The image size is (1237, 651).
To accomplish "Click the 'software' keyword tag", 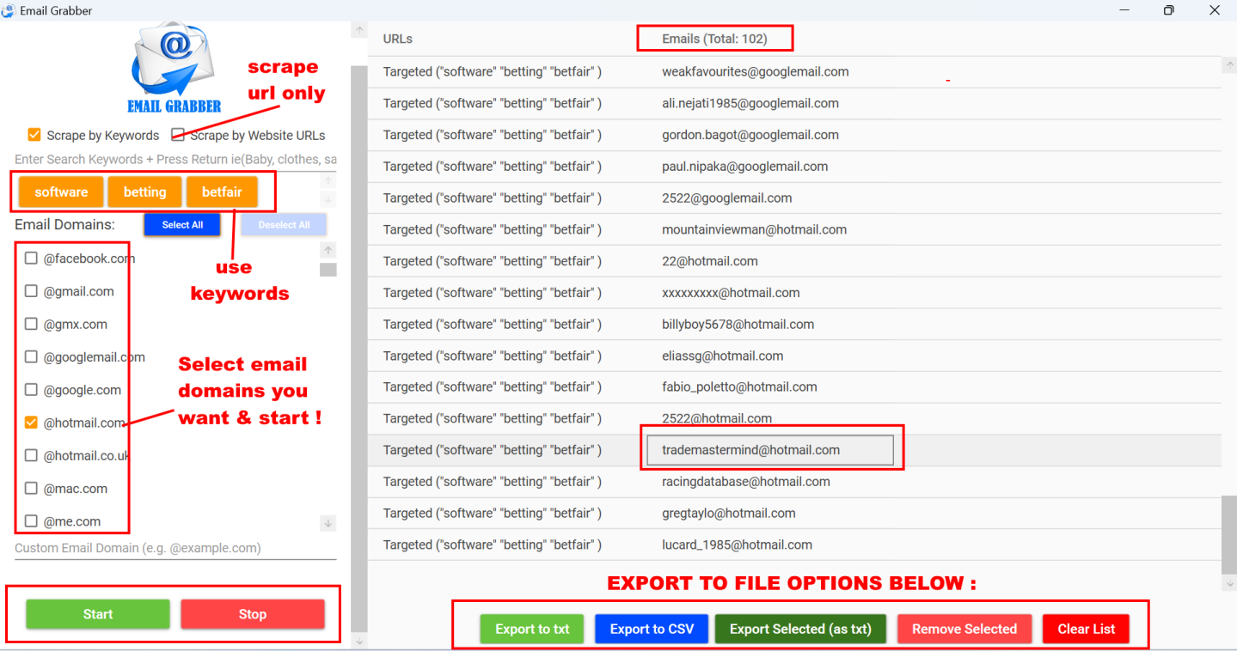I will (x=61, y=192).
